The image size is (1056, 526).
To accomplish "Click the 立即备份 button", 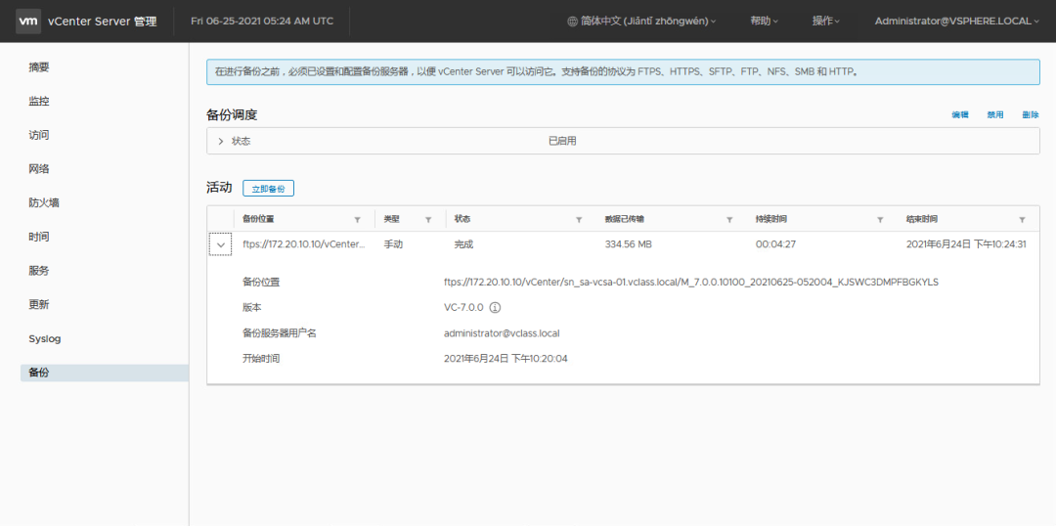I will coord(268,190).
